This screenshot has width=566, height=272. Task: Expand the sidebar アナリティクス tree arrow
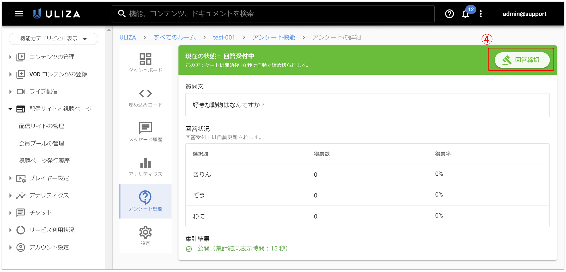coord(10,195)
